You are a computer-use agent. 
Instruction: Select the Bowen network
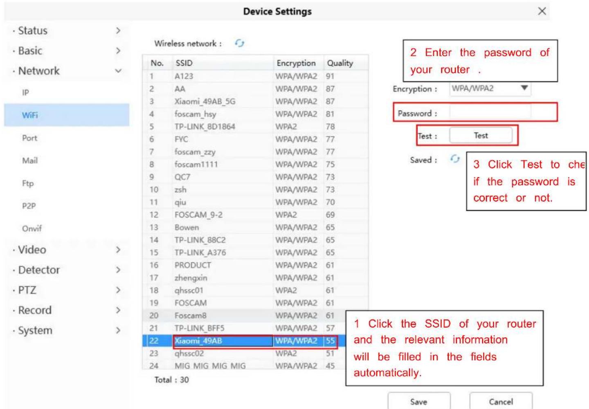[x=256, y=227]
